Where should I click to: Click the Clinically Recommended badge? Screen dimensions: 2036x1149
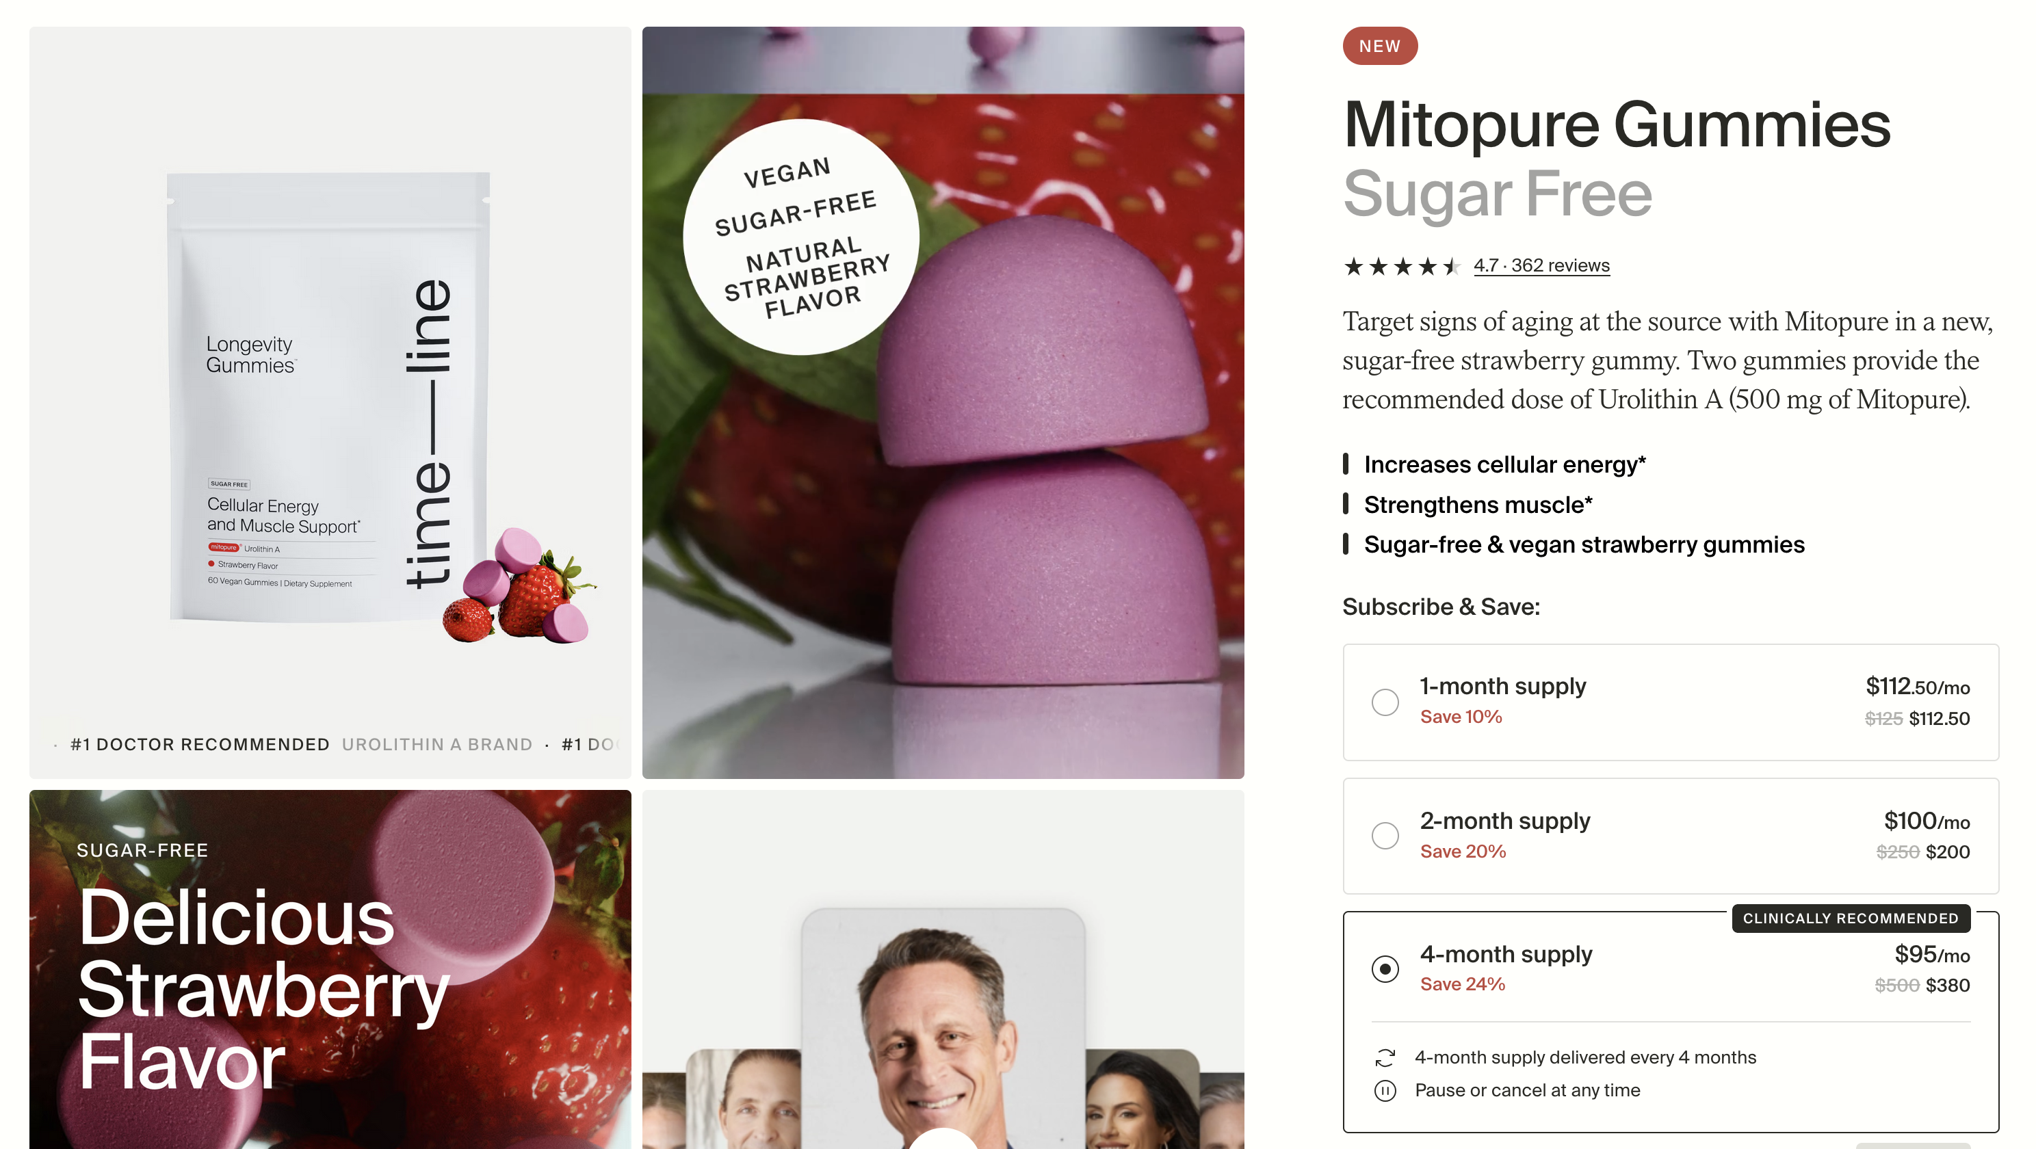click(1851, 919)
